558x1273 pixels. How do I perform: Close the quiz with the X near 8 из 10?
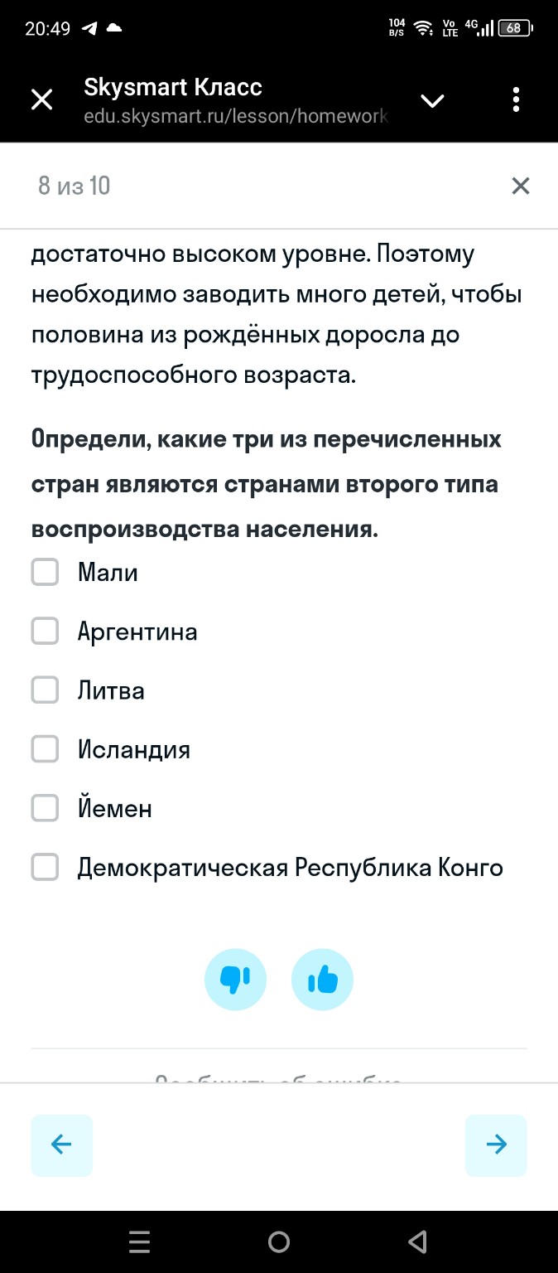click(520, 186)
